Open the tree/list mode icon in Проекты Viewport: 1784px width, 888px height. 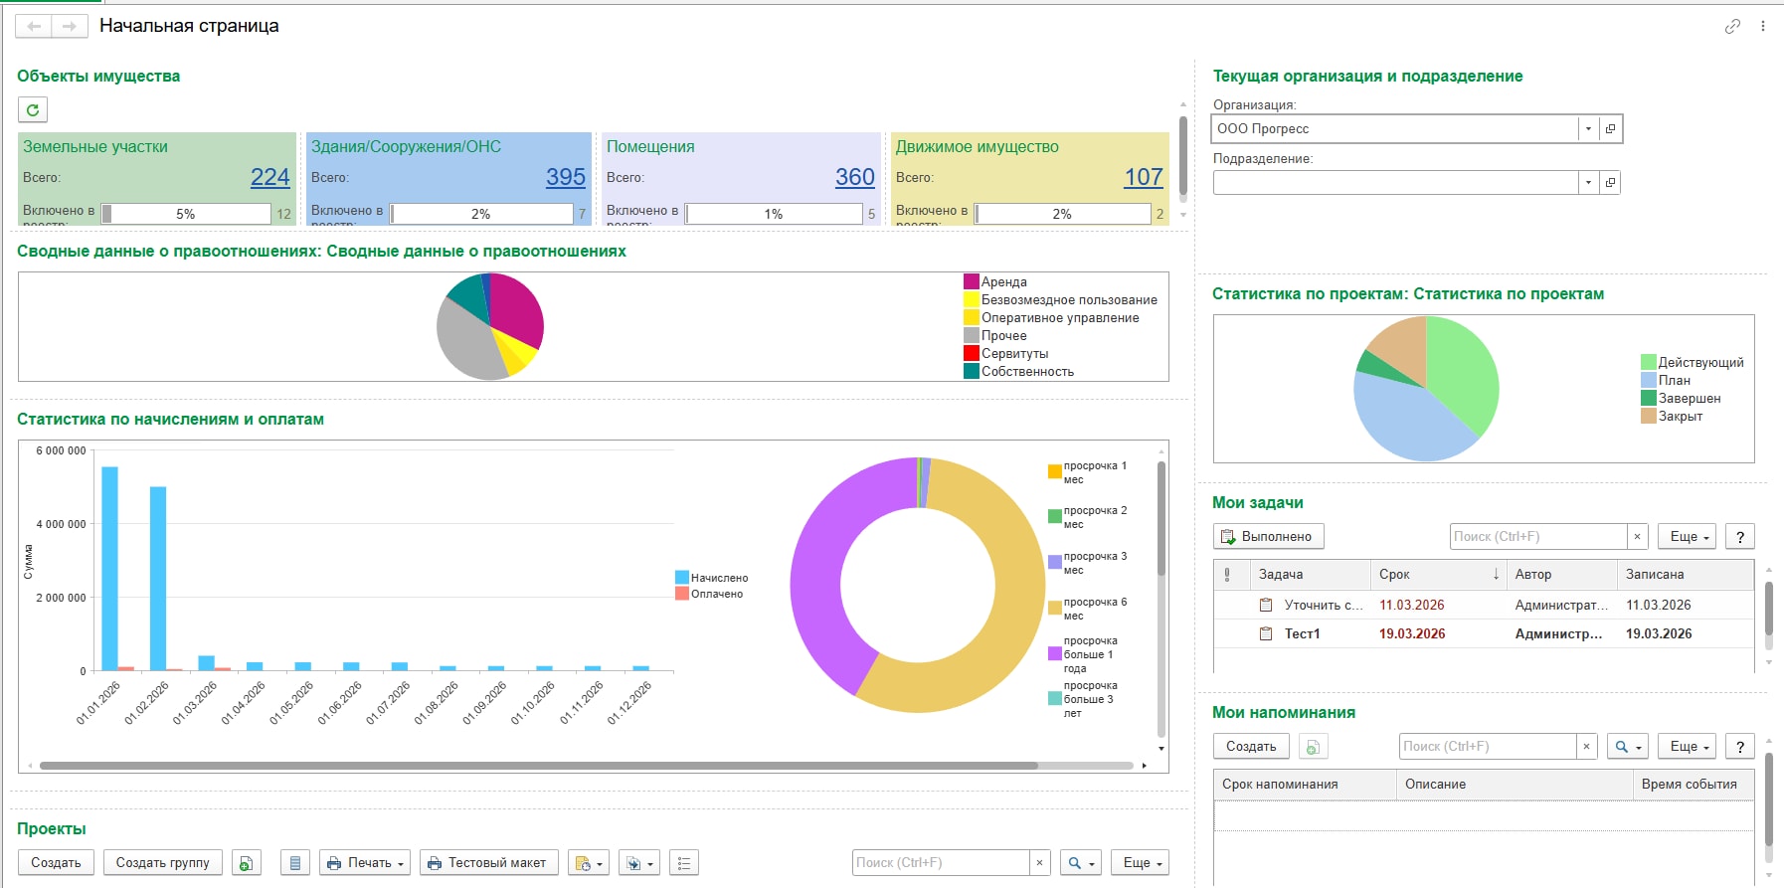coord(684,863)
